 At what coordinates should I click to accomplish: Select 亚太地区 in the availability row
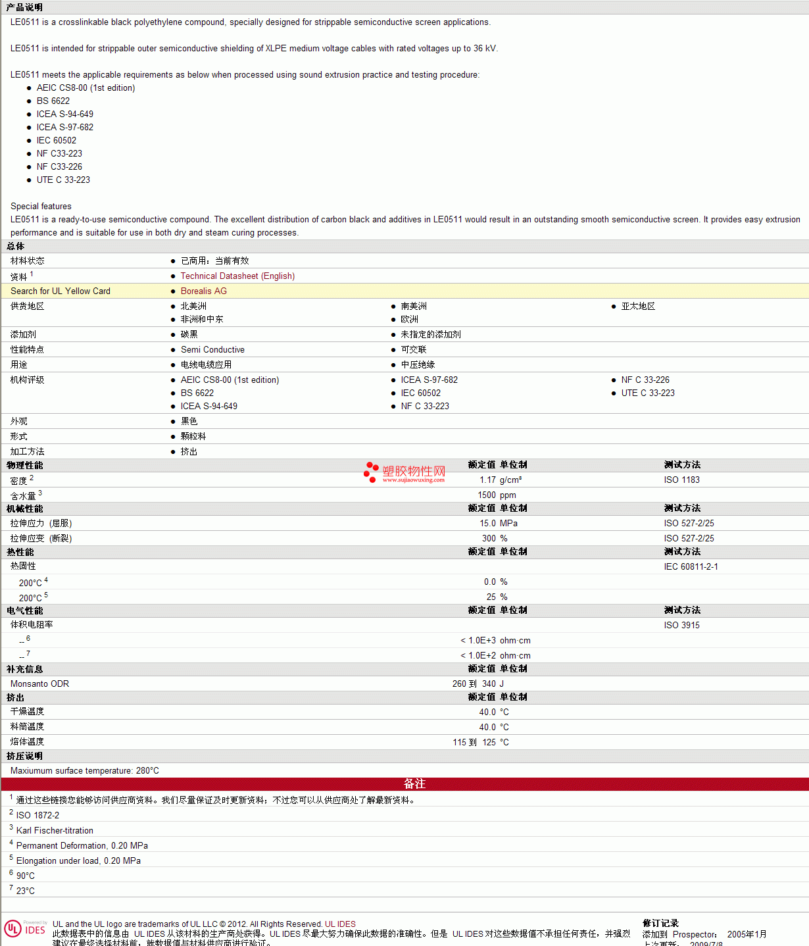click(638, 307)
